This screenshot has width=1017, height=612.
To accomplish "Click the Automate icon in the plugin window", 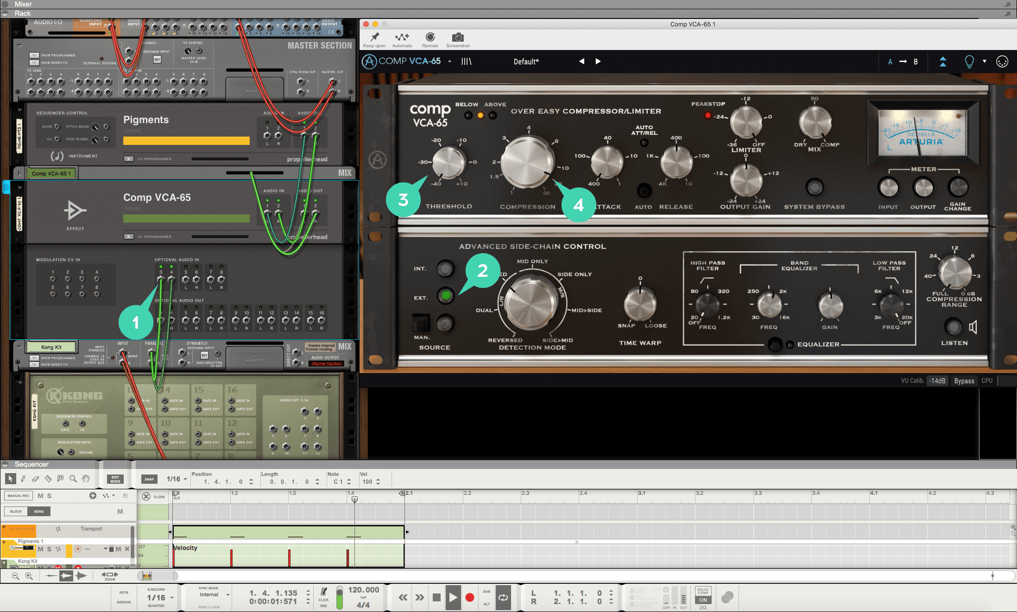I will (x=402, y=37).
